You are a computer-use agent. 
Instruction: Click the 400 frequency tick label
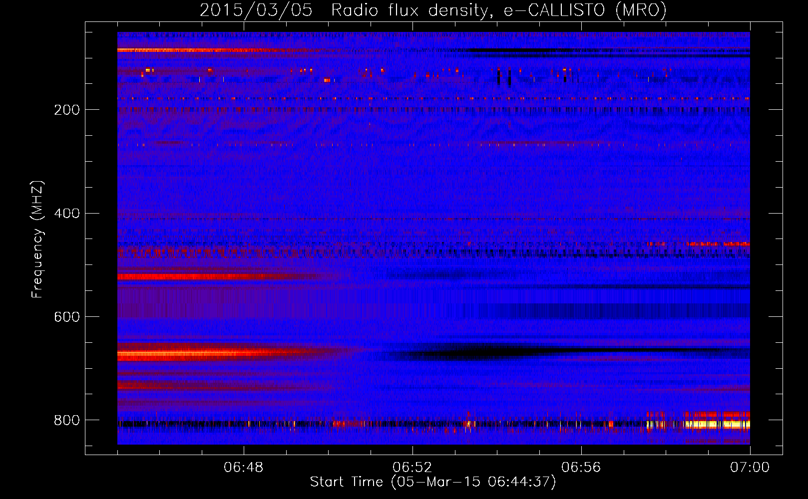(x=67, y=214)
